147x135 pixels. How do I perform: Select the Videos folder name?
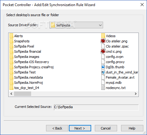pos(111,36)
